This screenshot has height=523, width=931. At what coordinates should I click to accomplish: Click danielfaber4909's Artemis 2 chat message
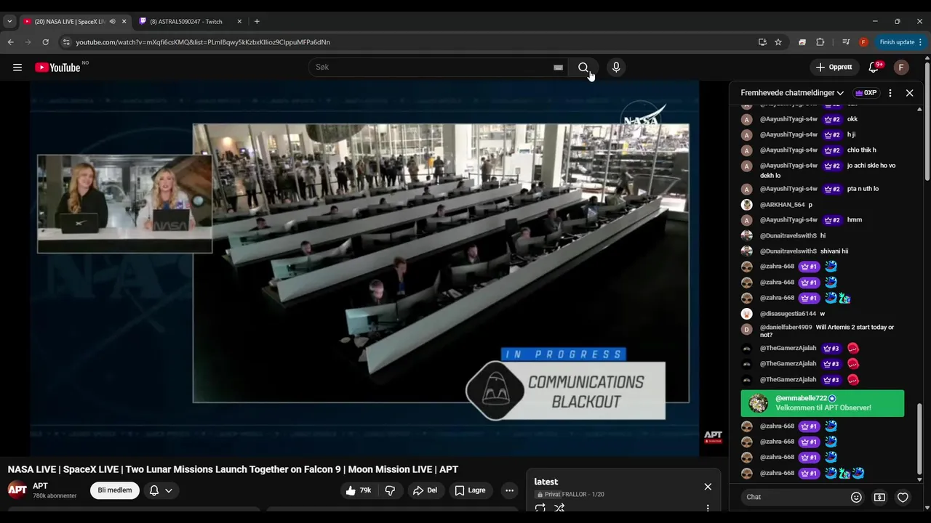click(x=827, y=331)
